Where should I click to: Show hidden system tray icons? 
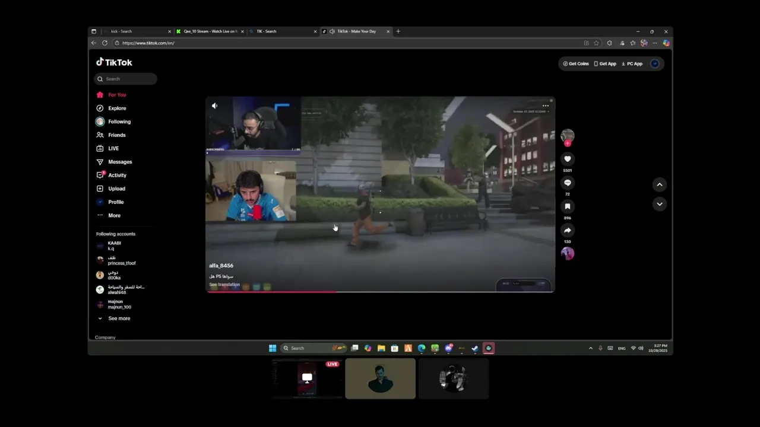pos(590,348)
